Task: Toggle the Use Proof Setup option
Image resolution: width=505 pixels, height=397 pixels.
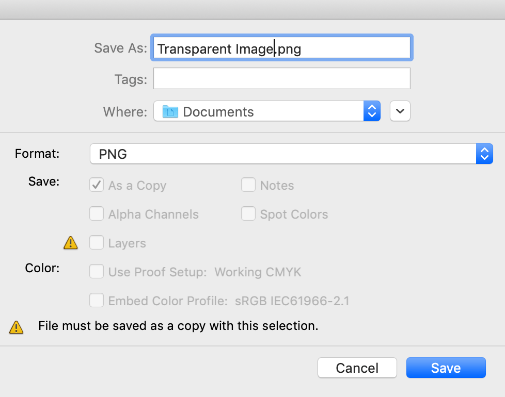Action: click(96, 271)
